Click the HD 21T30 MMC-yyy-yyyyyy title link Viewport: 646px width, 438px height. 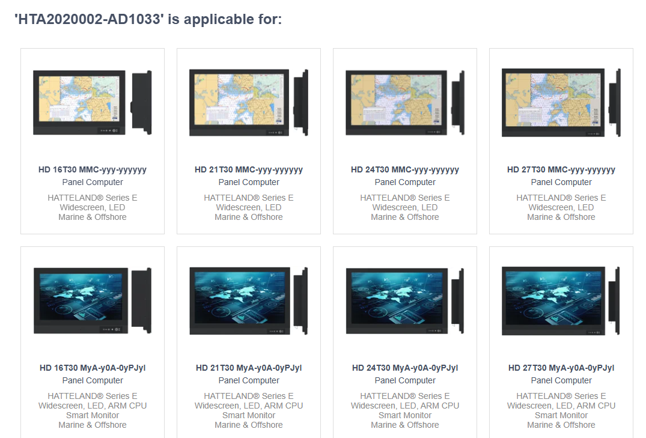pyautogui.click(x=248, y=170)
